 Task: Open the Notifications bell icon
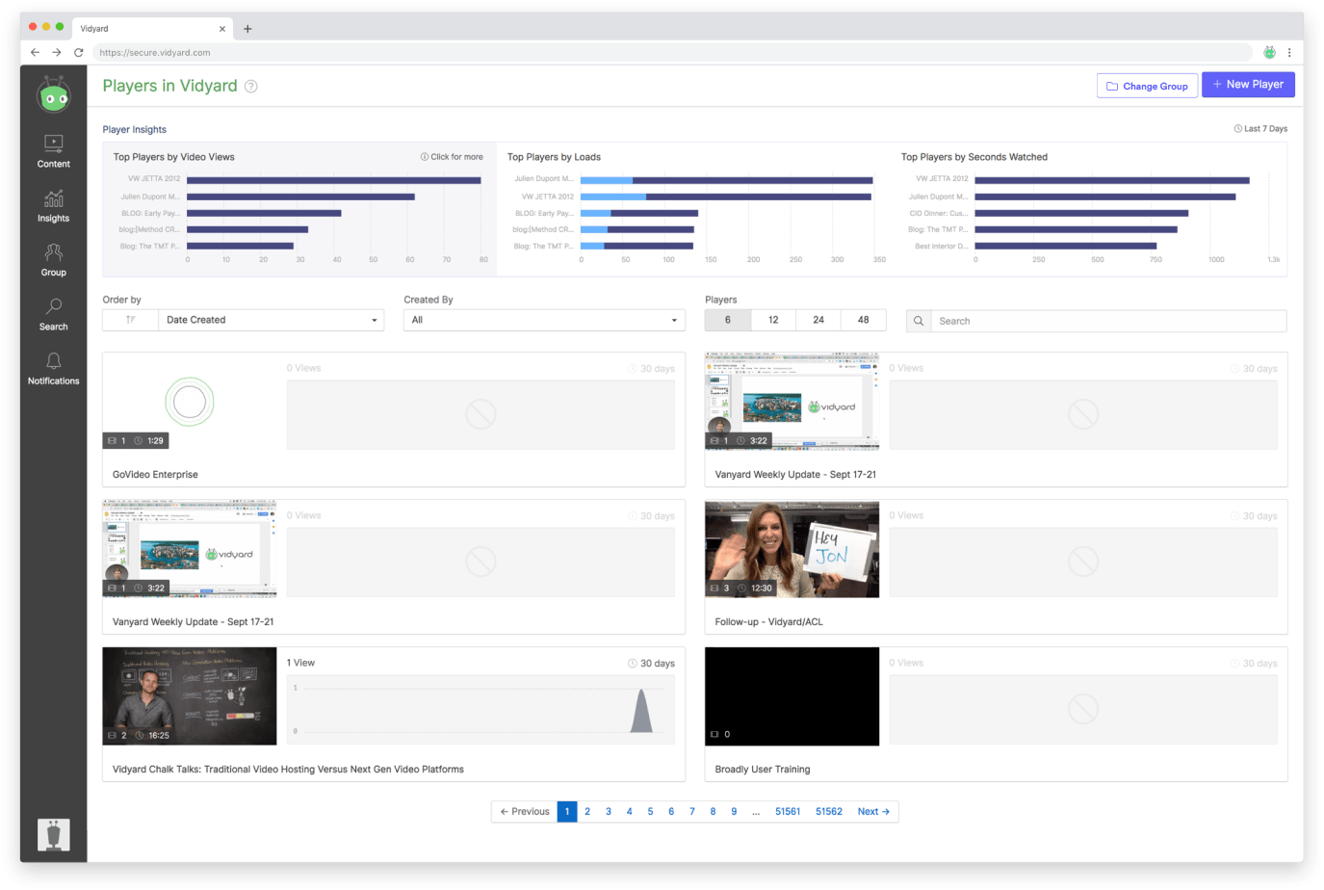[x=54, y=360]
